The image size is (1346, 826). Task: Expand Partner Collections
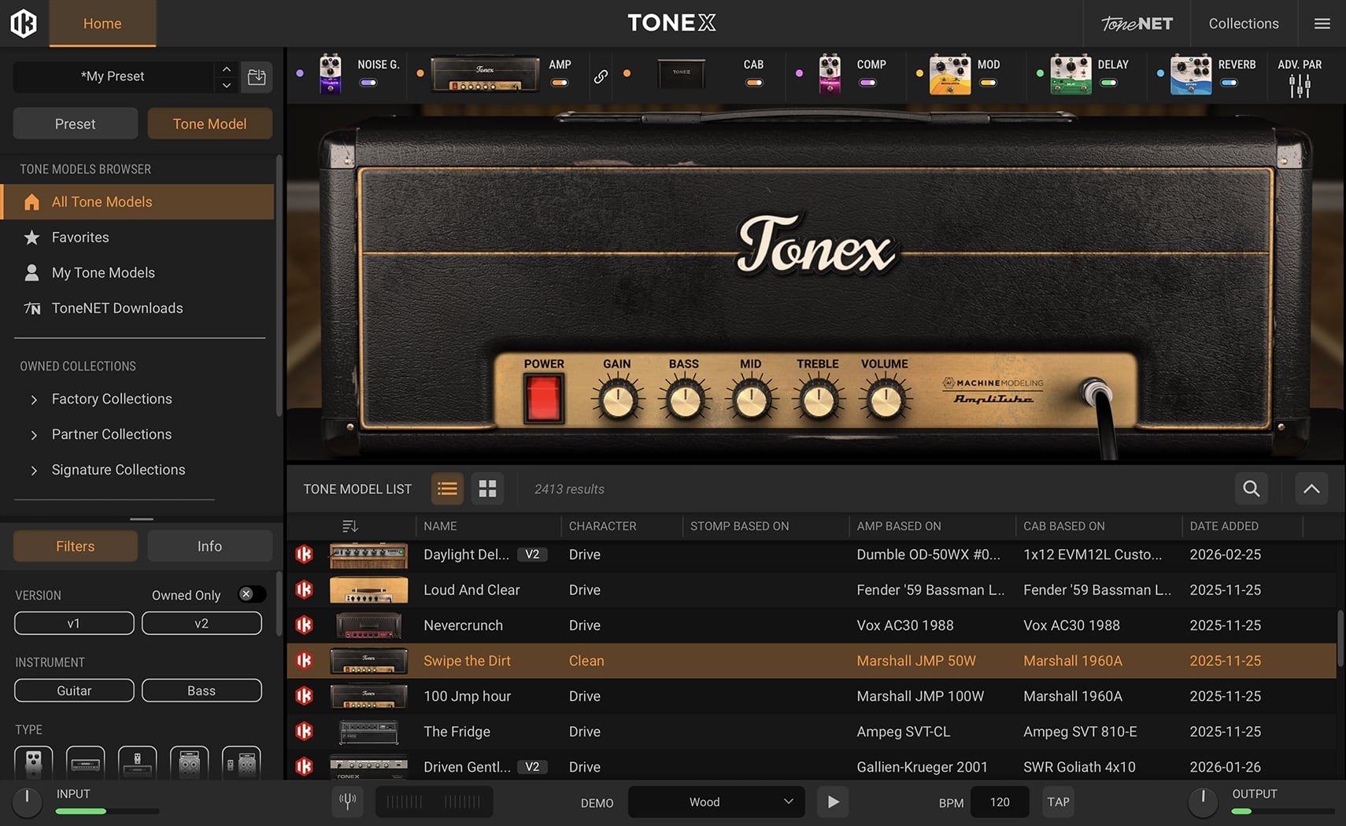[x=34, y=435]
